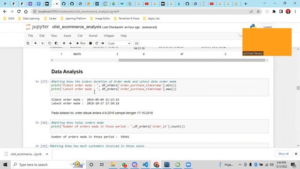Click the Logout button

[x=268, y=27]
